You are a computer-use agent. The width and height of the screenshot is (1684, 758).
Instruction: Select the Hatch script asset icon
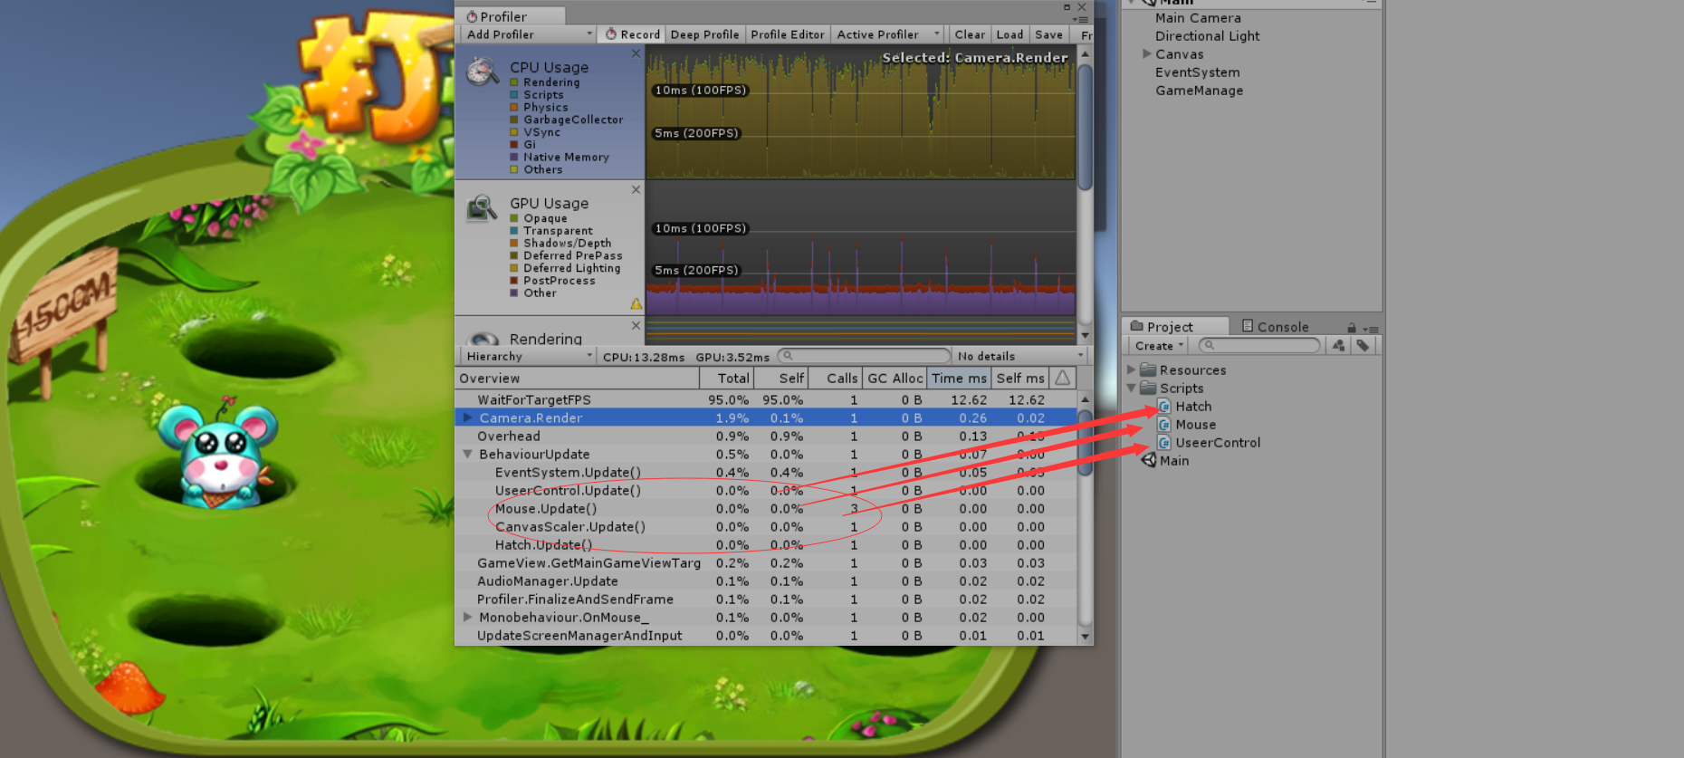[x=1164, y=407]
